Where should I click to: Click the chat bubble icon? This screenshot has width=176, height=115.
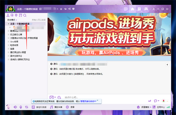155,101
